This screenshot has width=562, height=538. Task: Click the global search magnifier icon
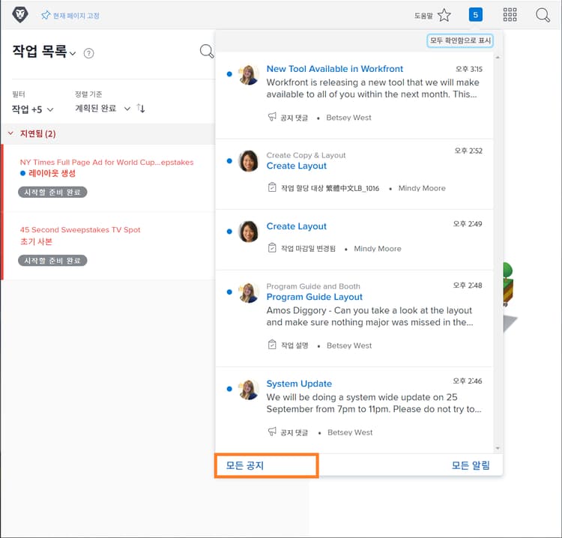pyautogui.click(x=543, y=16)
